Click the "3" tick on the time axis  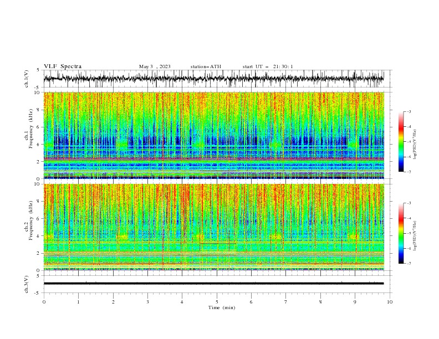[147, 302]
